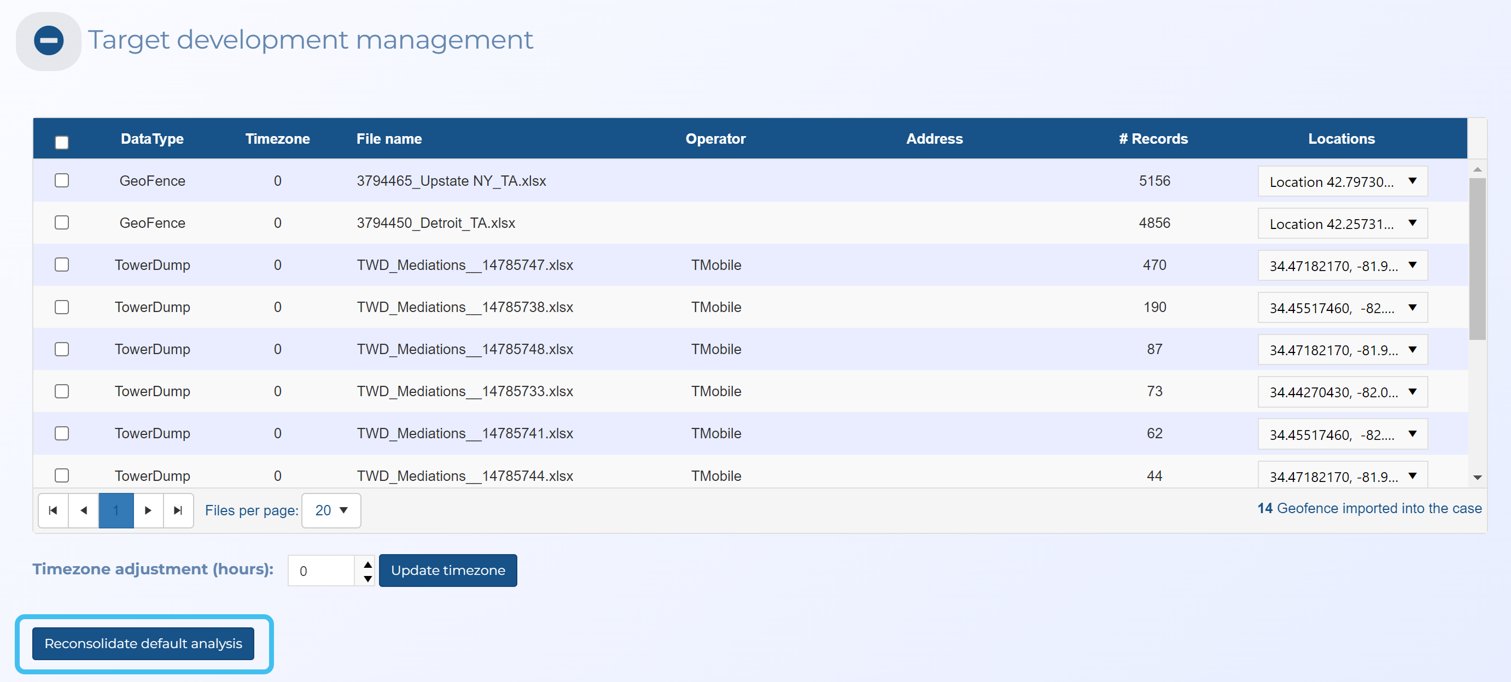Decrease timezone adjustment with down arrow
Image resolution: width=1511 pixels, height=682 pixels.
(x=368, y=578)
